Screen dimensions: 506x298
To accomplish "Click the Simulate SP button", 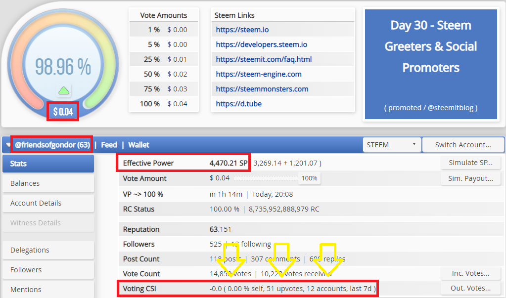I will [x=470, y=163].
